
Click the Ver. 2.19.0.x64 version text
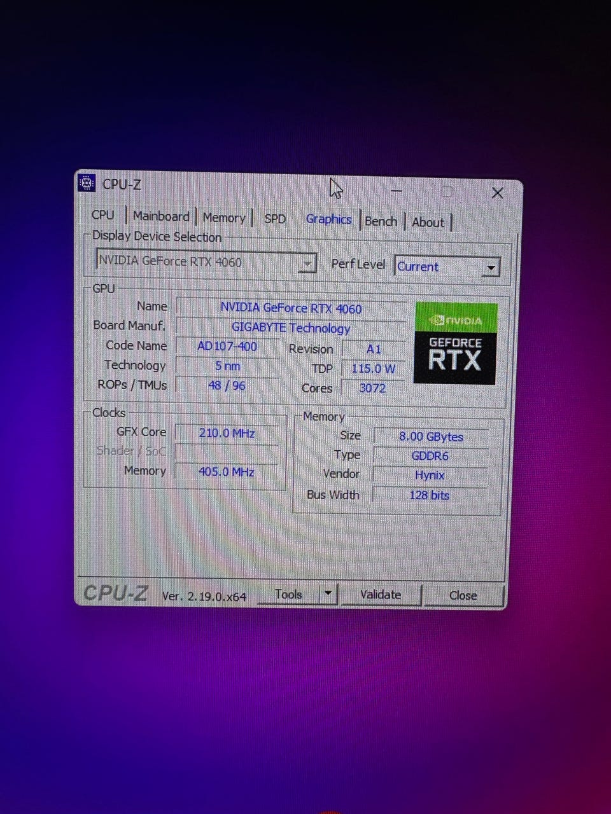coord(204,596)
